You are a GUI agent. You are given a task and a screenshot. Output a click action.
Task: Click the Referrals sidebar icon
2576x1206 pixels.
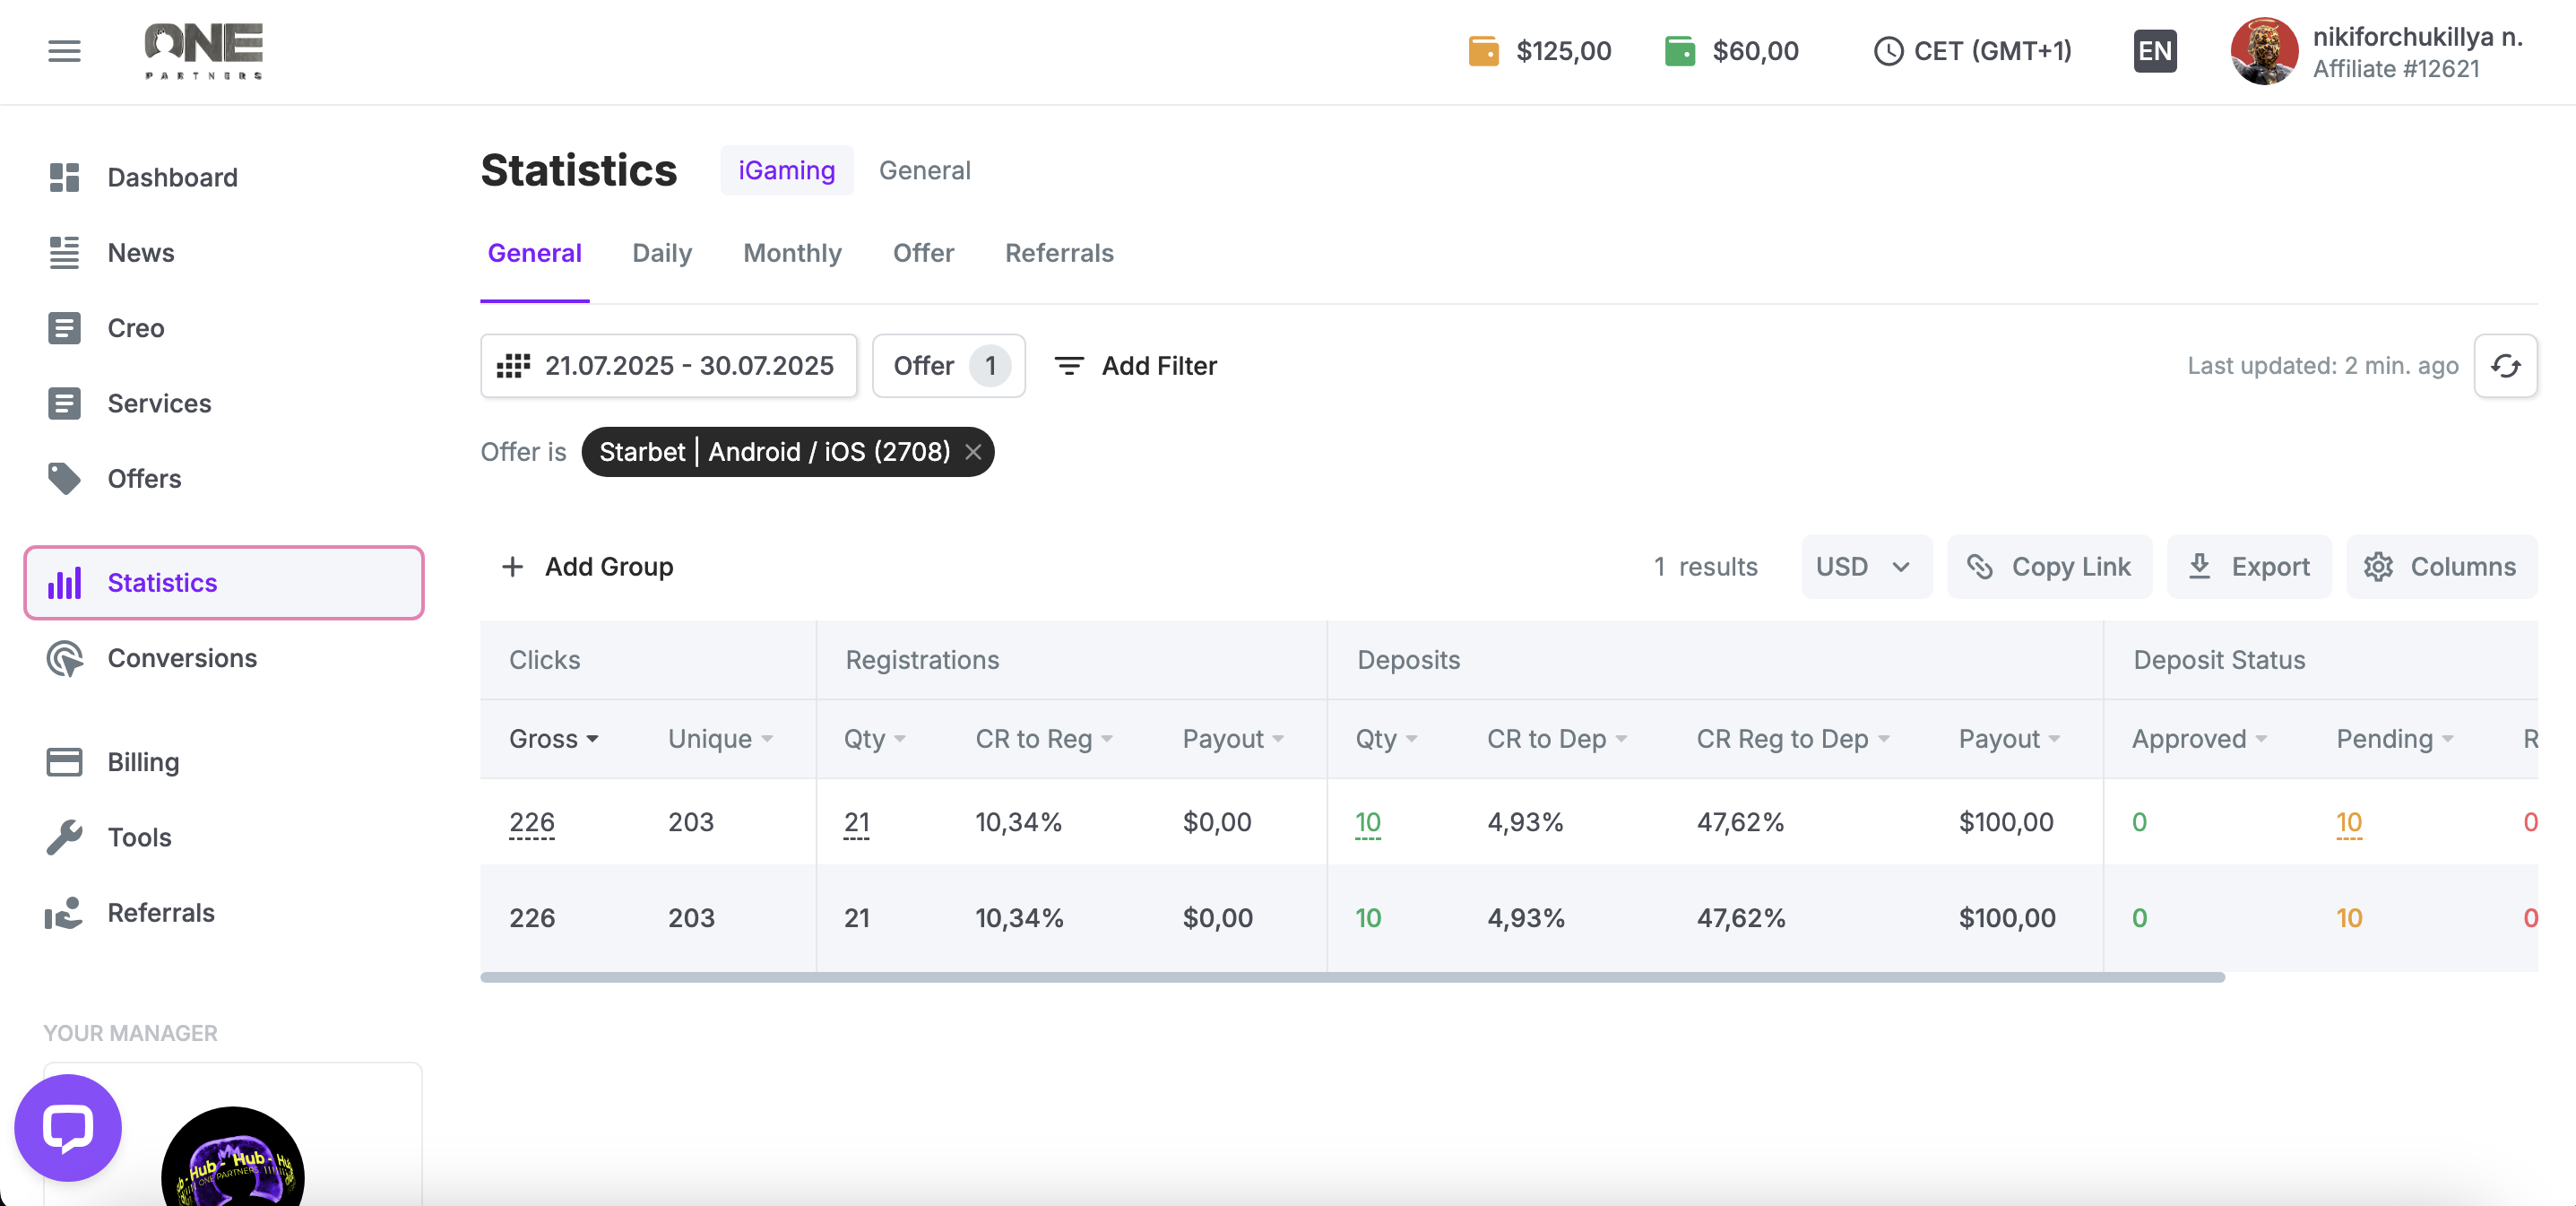[x=64, y=913]
